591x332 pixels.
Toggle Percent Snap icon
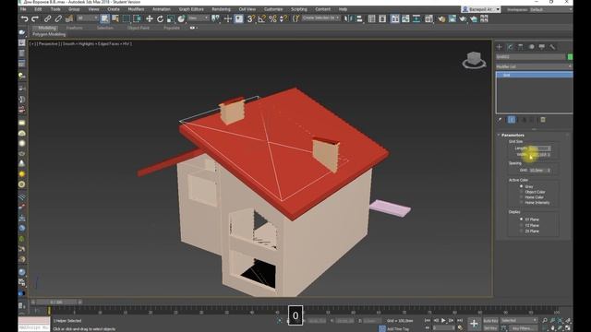click(272, 18)
